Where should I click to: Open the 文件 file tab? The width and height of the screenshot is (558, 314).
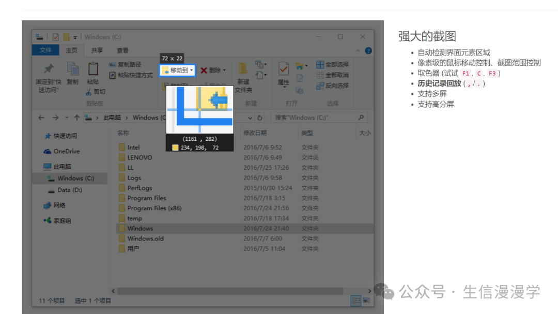pyautogui.click(x=45, y=51)
